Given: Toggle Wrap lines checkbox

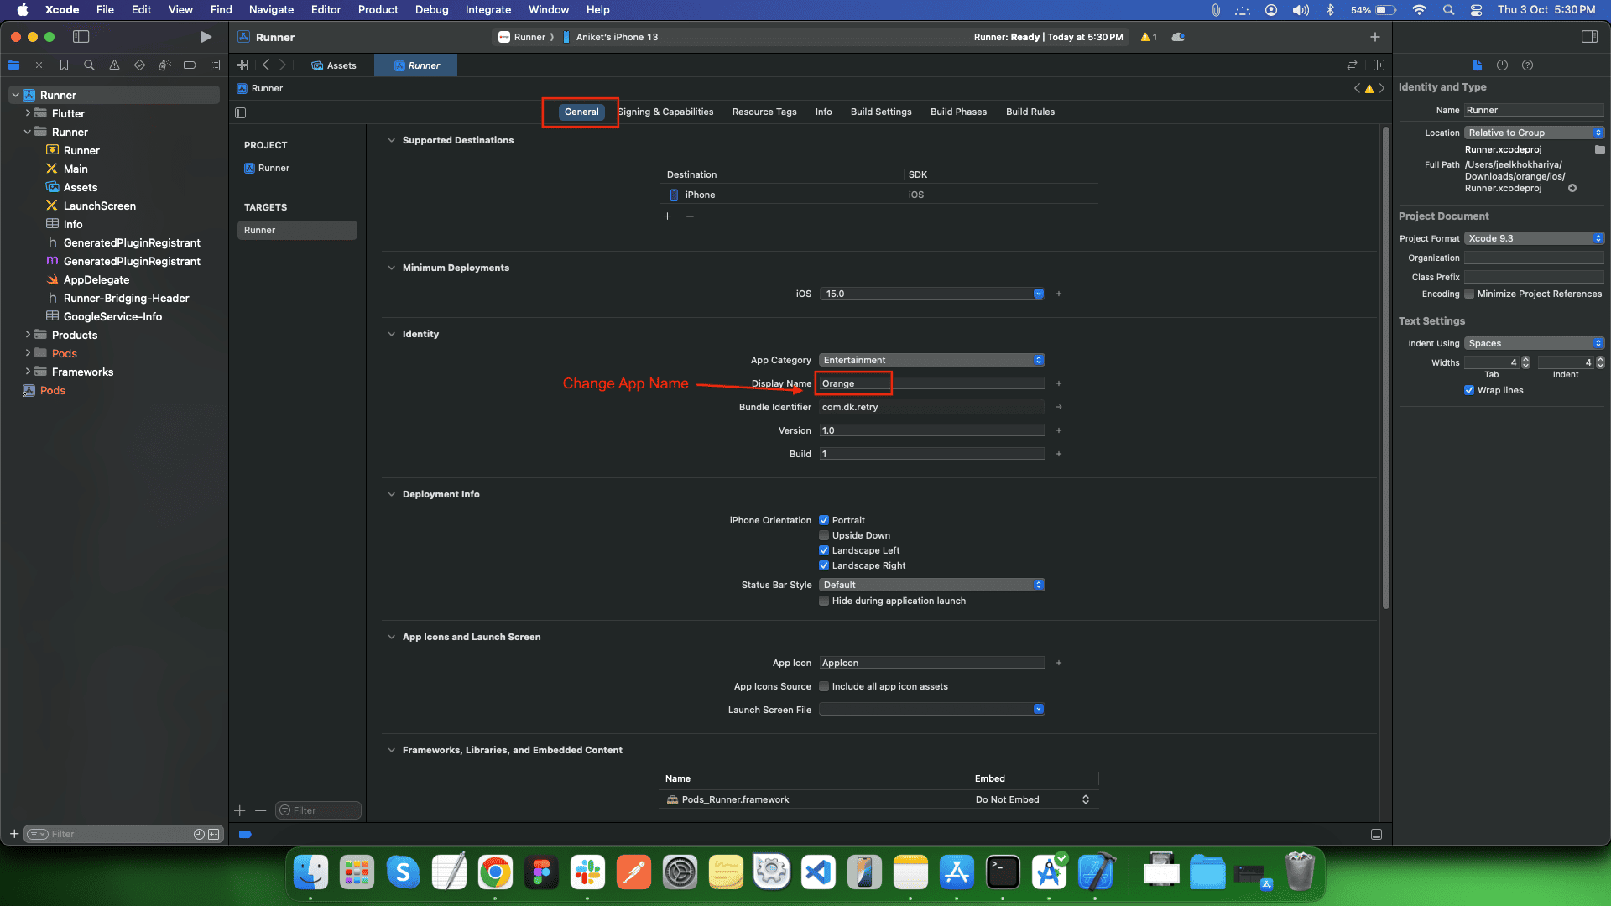Looking at the screenshot, I should pyautogui.click(x=1469, y=390).
